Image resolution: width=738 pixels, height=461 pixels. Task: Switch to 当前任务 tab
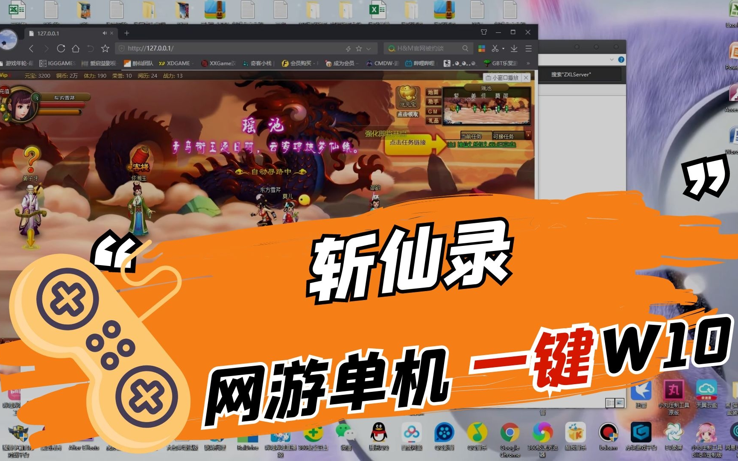coord(471,136)
